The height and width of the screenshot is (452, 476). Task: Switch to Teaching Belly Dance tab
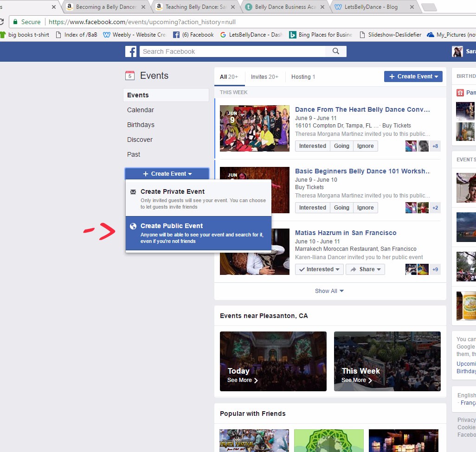click(x=195, y=7)
